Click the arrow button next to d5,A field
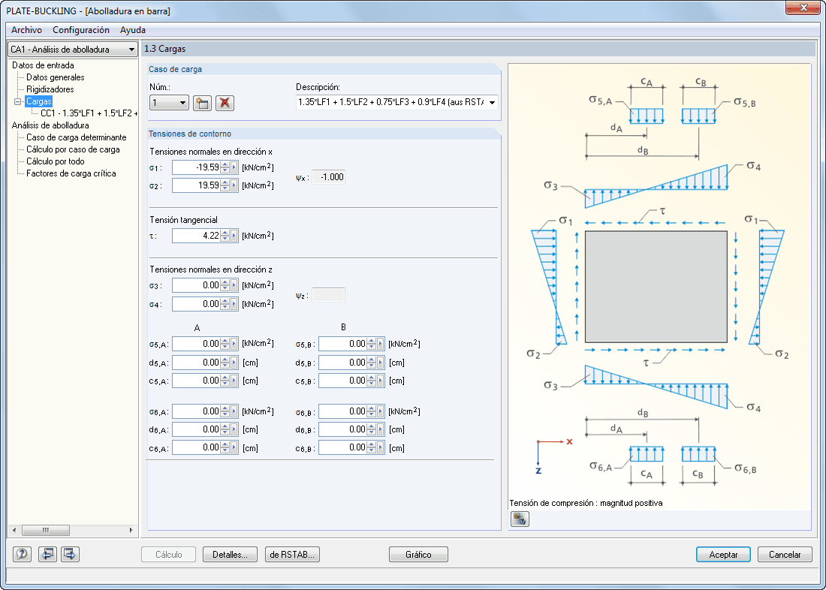 [x=234, y=363]
